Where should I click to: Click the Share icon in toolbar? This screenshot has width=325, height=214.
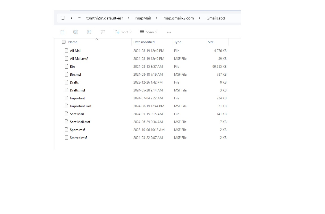coord(89,32)
